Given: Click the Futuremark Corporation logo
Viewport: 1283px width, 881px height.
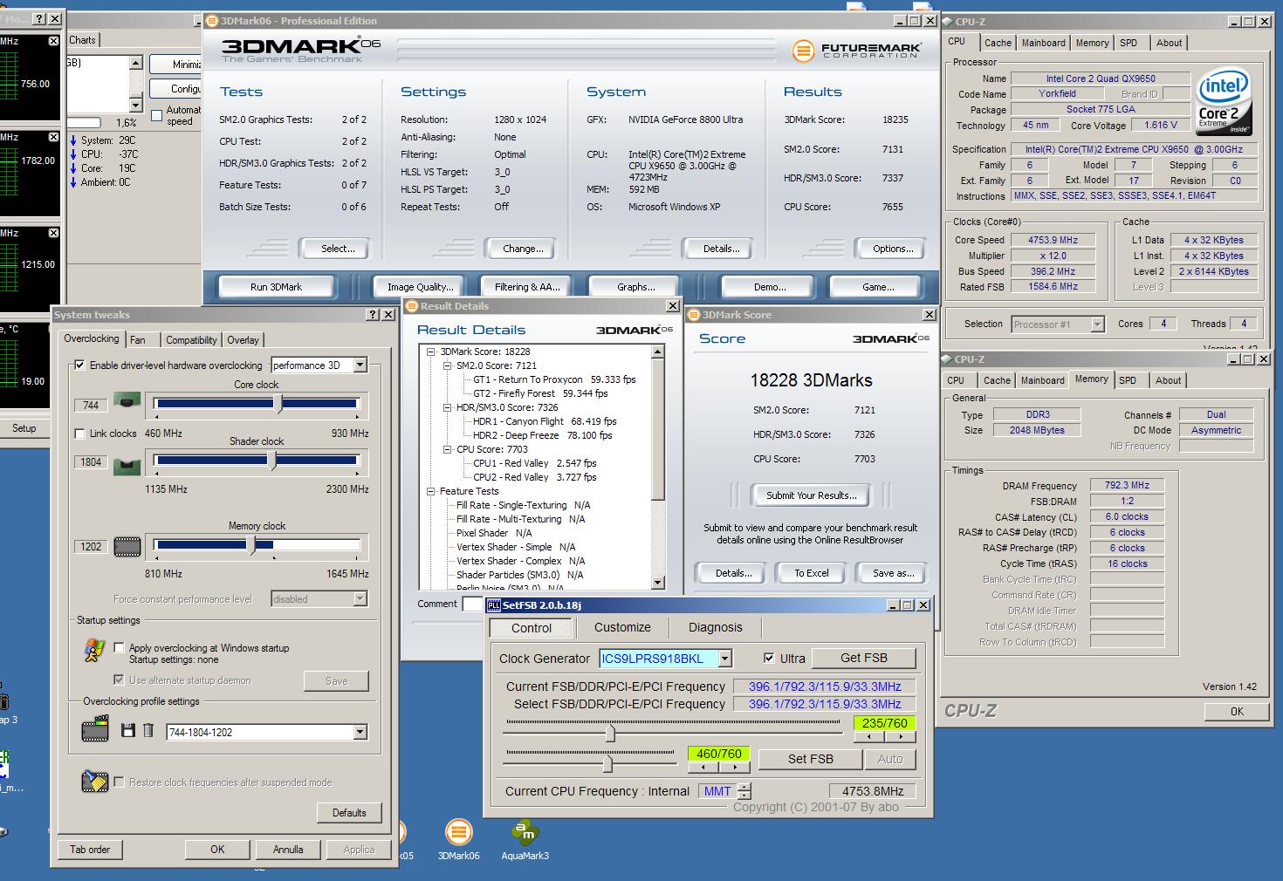Looking at the screenshot, I should (x=855, y=51).
